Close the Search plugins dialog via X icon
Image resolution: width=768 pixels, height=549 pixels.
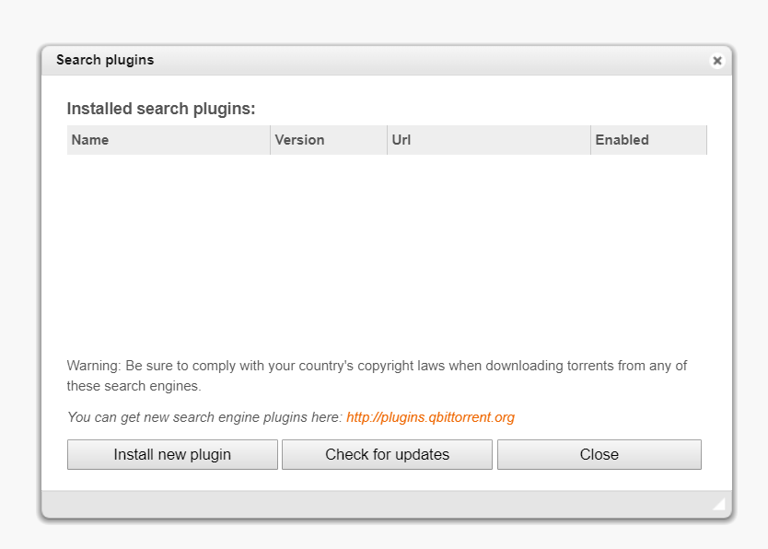coord(716,61)
